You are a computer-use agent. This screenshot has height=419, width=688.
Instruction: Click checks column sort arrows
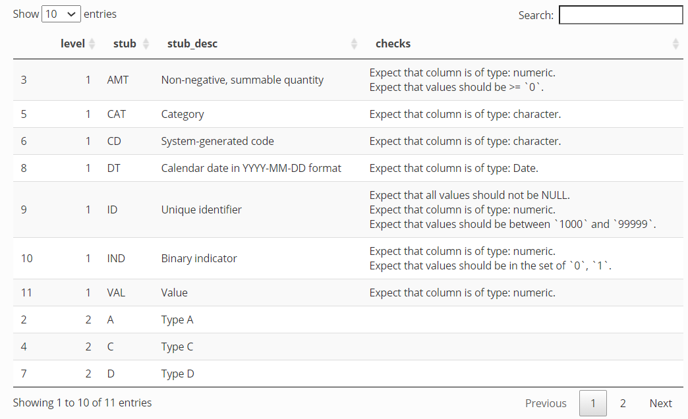pos(675,44)
